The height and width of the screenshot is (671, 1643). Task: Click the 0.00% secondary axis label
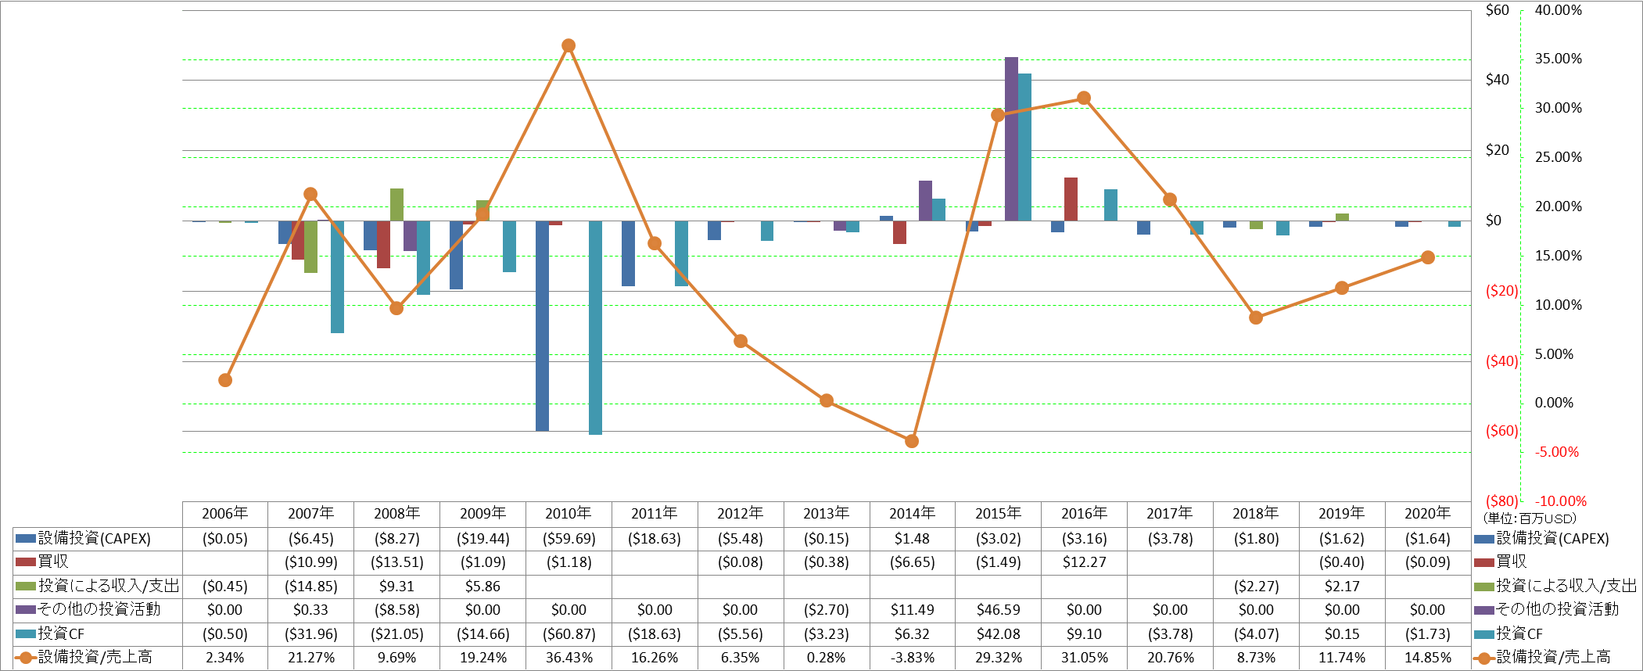tap(1555, 403)
